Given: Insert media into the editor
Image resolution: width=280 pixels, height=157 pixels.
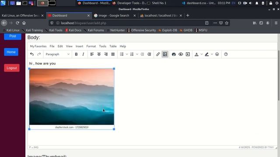Looking at the screenshot, I should (x=188, y=54).
